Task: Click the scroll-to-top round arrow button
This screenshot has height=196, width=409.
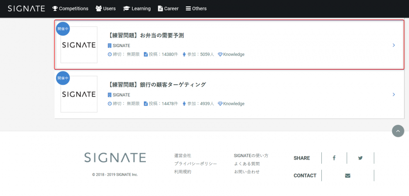Action: point(398,131)
